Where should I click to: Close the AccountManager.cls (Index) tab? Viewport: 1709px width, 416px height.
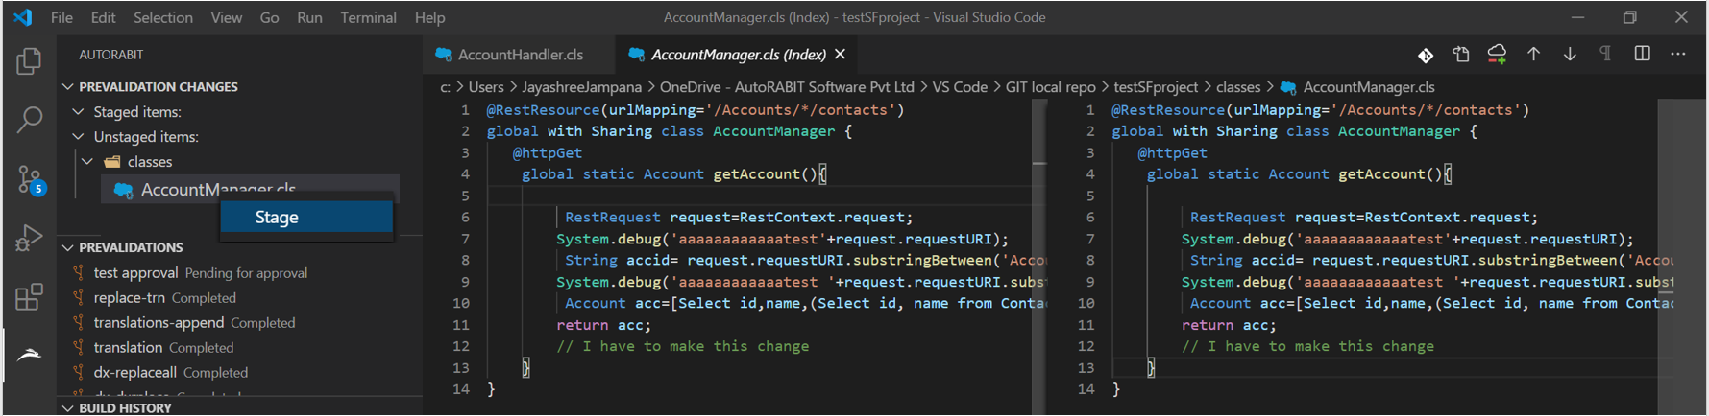point(840,55)
